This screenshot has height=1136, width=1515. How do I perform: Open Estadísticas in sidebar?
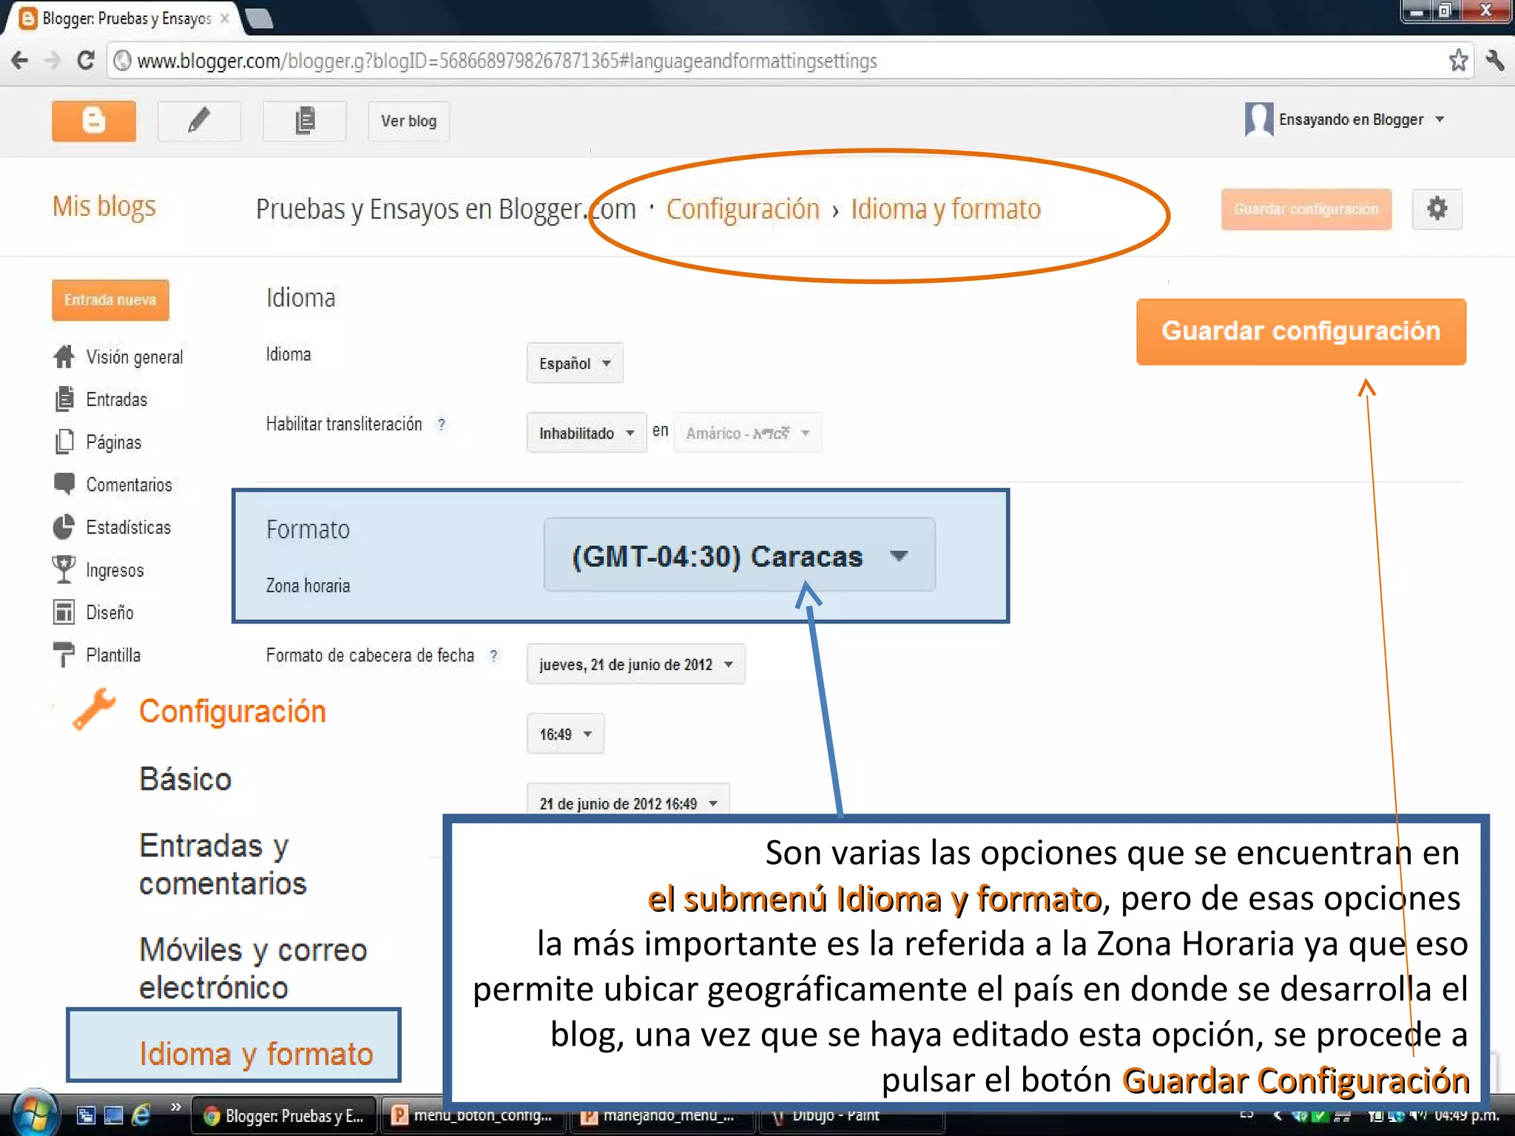pyautogui.click(x=128, y=527)
